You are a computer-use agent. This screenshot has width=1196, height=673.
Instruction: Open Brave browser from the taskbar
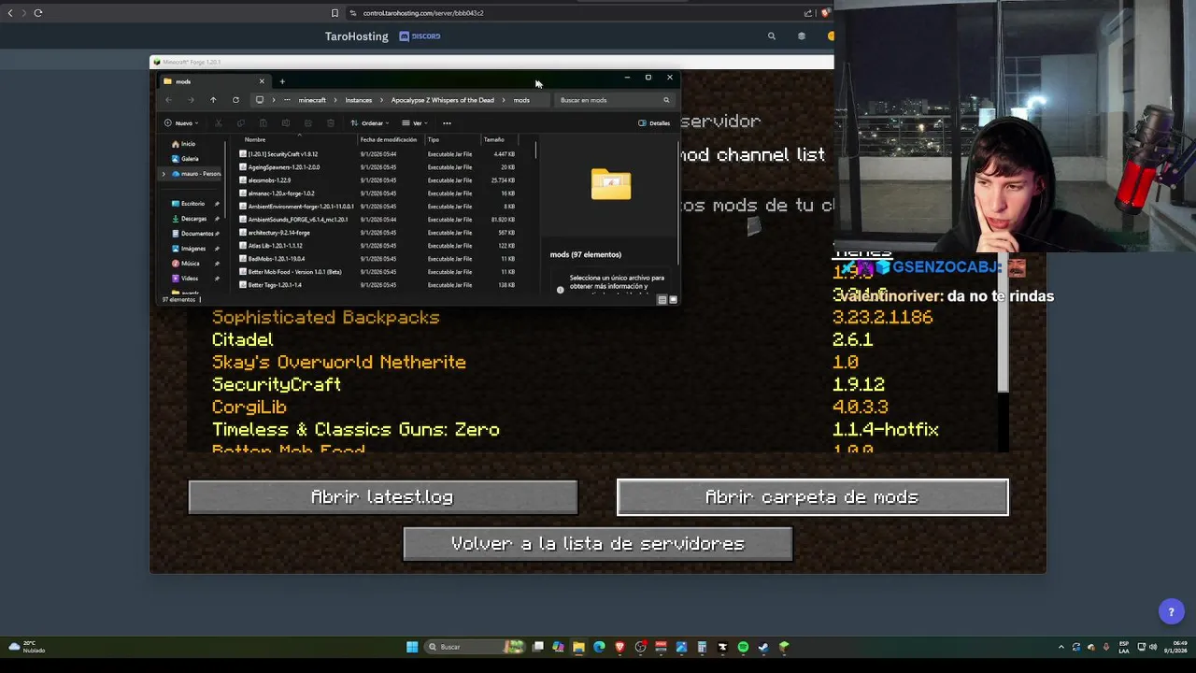point(619,647)
